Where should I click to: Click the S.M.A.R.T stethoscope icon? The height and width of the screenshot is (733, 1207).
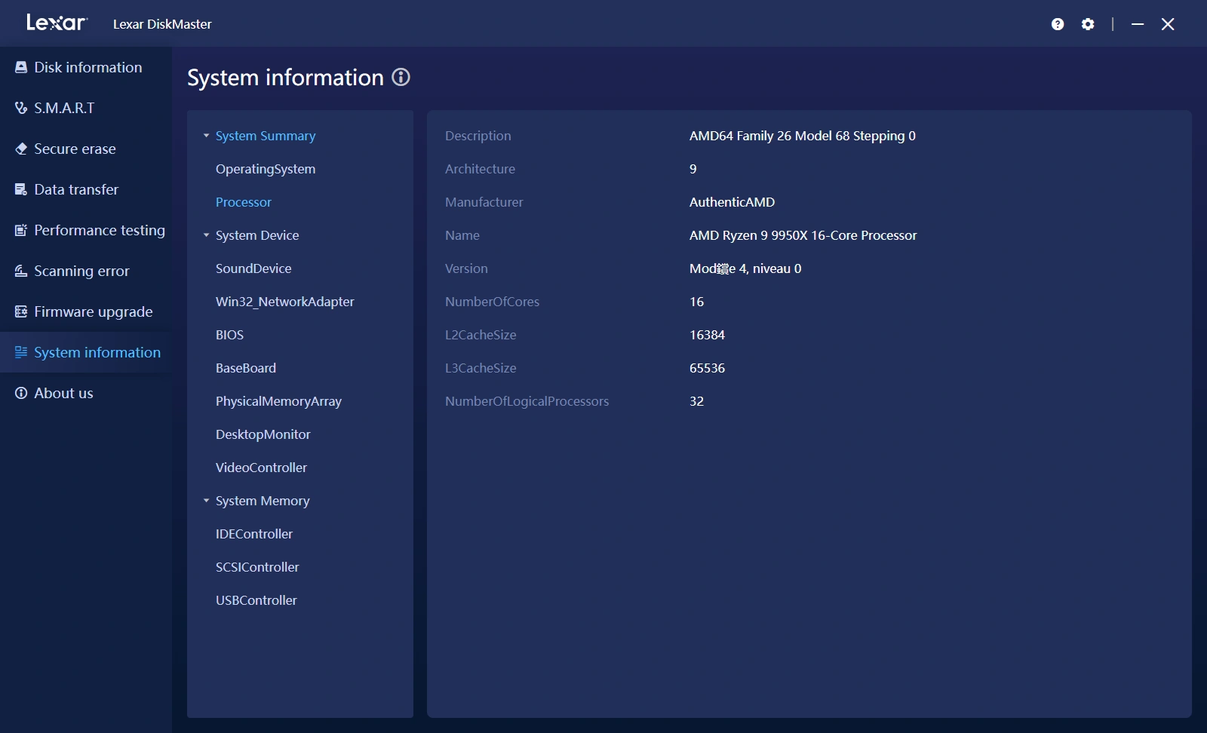click(21, 108)
